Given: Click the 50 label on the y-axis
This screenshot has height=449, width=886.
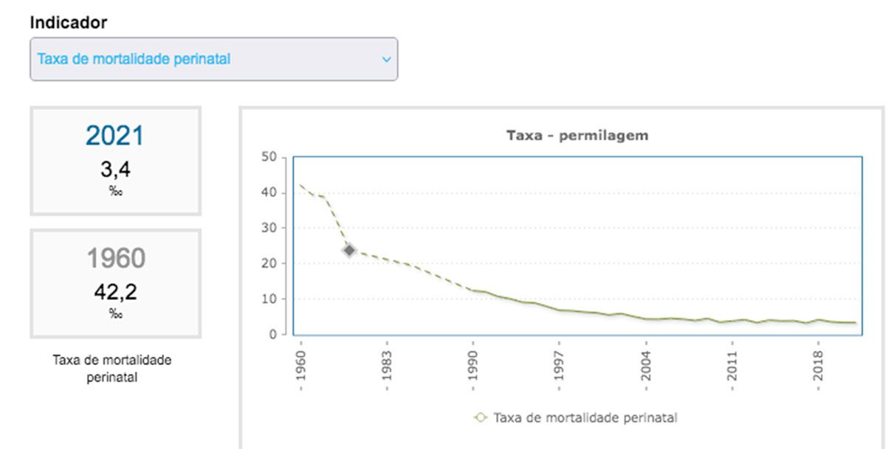Looking at the screenshot, I should click(269, 157).
